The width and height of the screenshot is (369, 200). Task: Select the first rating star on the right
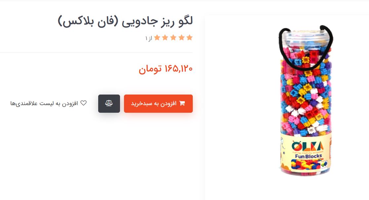pyautogui.click(x=189, y=38)
